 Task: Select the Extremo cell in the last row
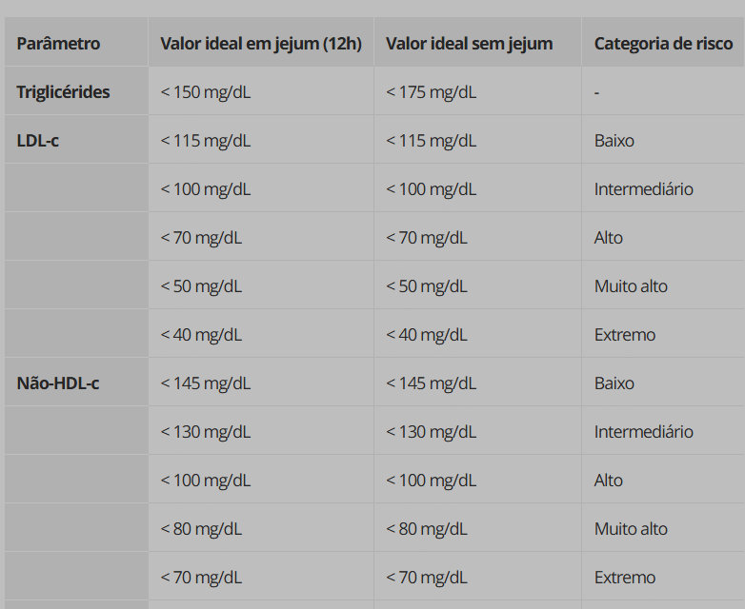click(624, 578)
